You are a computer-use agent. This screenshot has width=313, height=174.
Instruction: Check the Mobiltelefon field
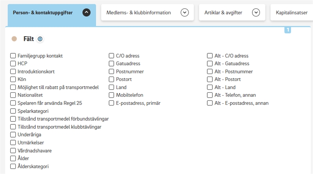click(112, 95)
